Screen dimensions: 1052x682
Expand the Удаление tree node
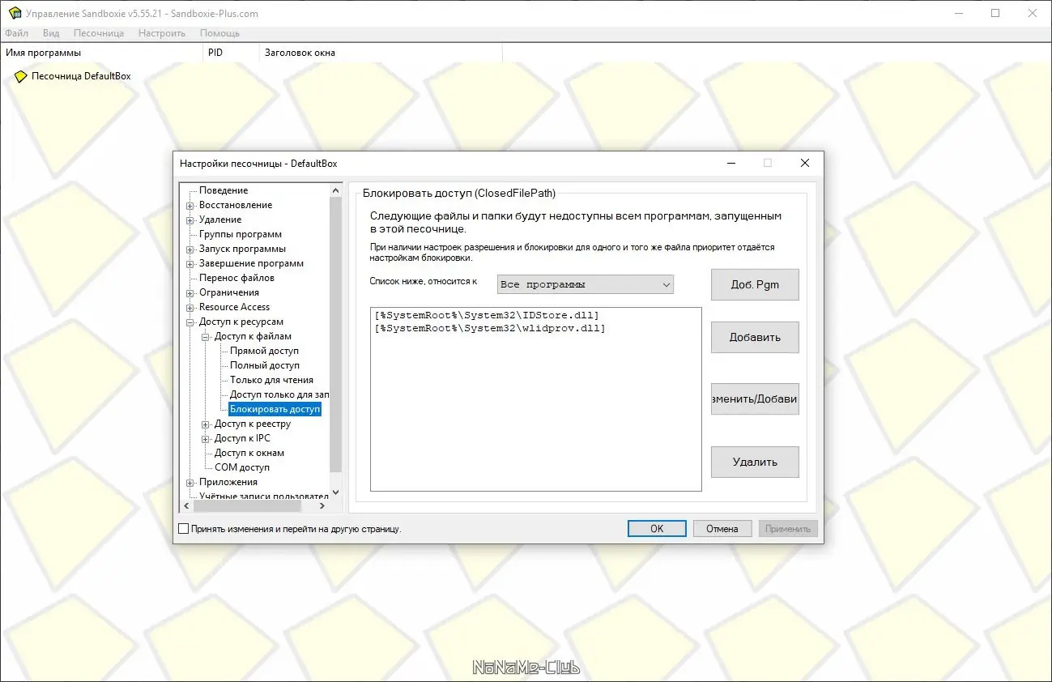click(190, 220)
